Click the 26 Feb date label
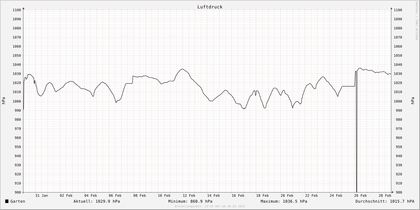420x210 pixels. pyautogui.click(x=360, y=195)
